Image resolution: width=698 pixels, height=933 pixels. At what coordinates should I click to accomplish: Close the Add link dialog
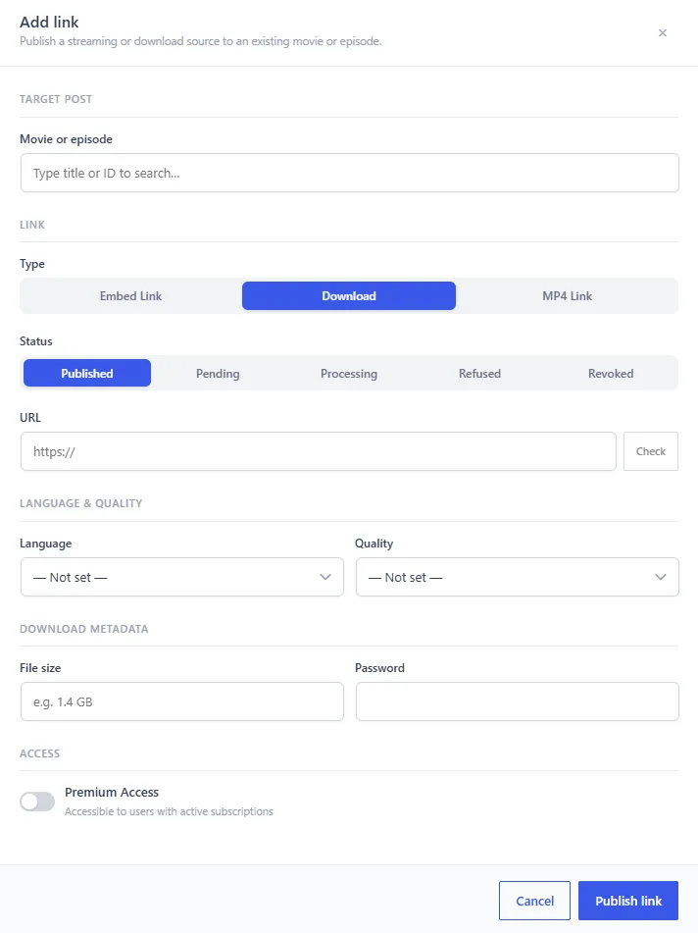click(663, 32)
